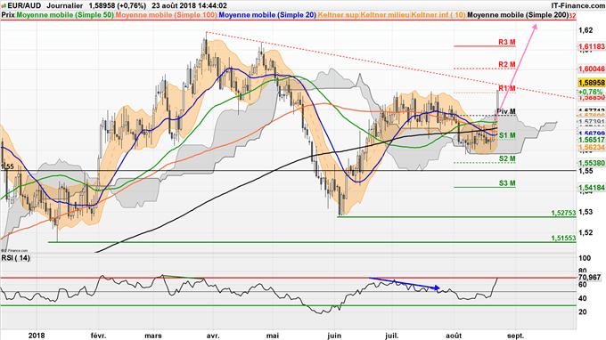Screen dimensions: 606x340
Task: Click the blue RSI divergence arrow
Action: click(405, 283)
